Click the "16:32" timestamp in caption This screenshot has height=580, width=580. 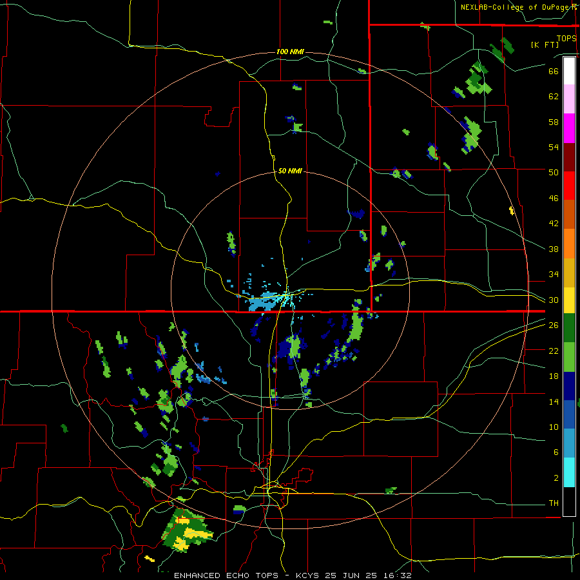(x=398, y=575)
